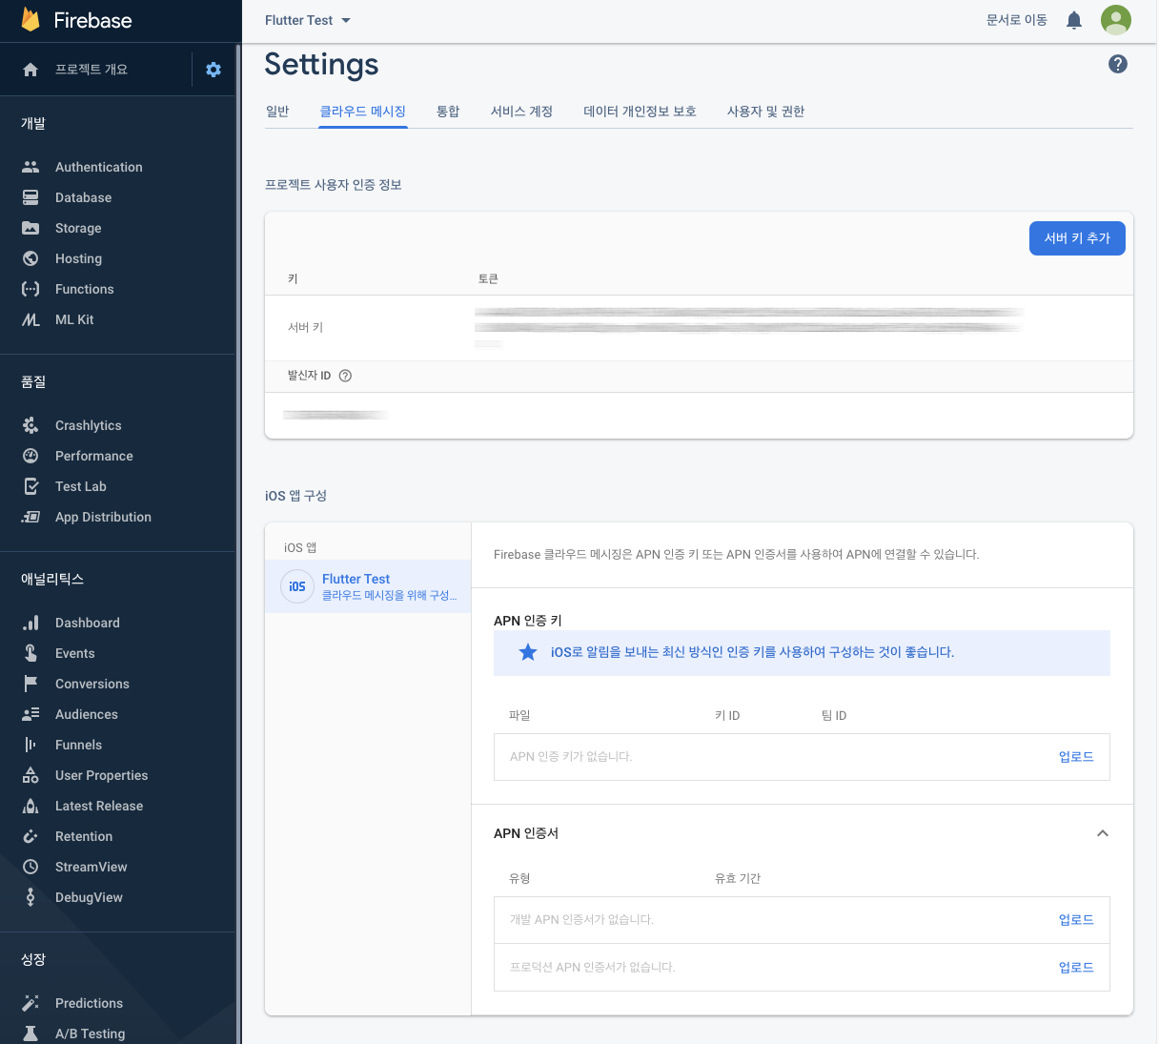Click 업로드 for 개발 APN 인증서
Screen dimensions: 1159x1044
point(1076,920)
